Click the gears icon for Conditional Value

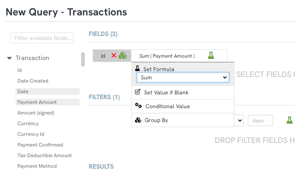click(x=138, y=105)
